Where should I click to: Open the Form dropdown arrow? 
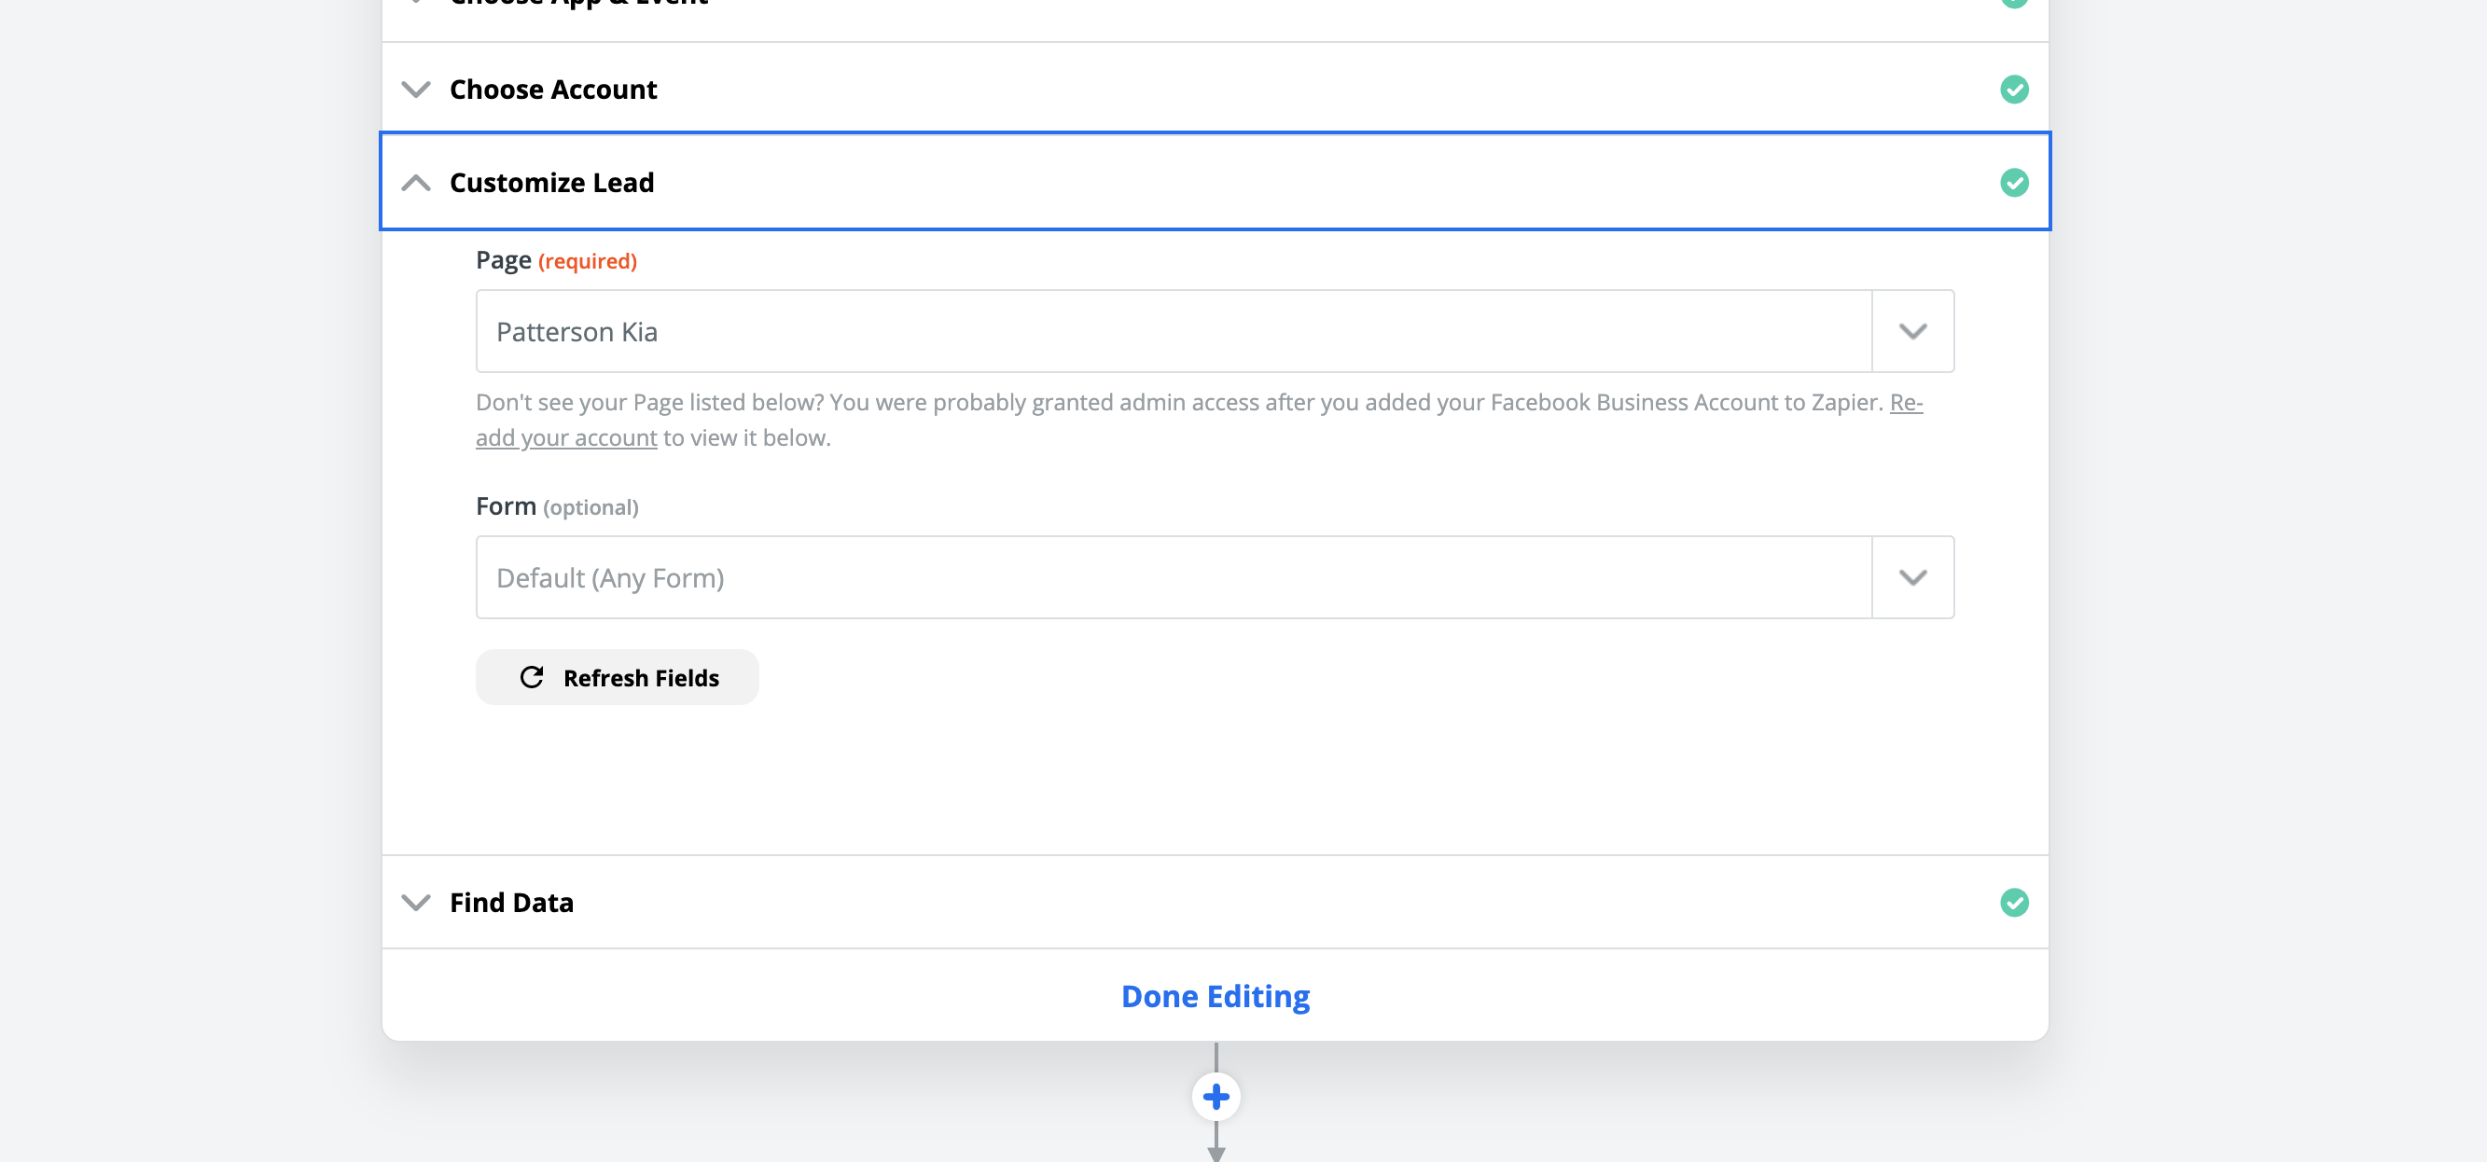1912,577
